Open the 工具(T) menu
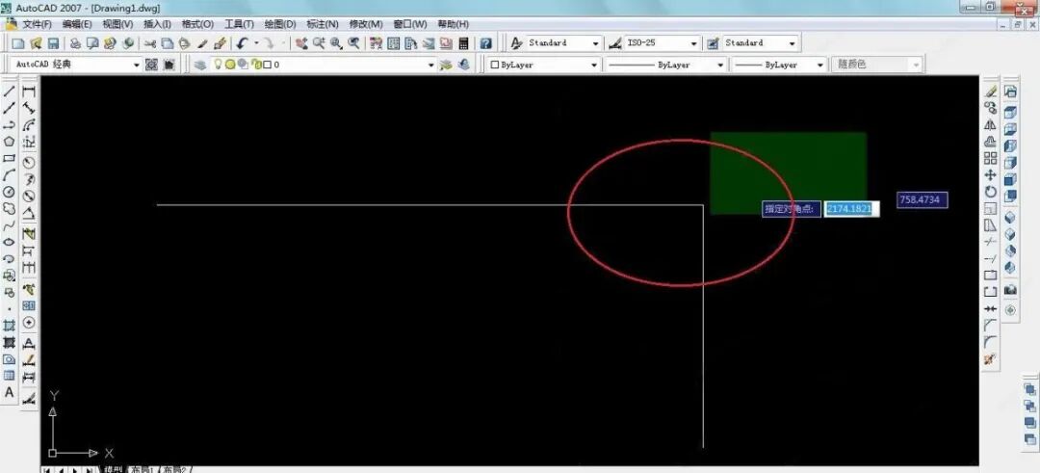The width and height of the screenshot is (1040, 473). (239, 24)
